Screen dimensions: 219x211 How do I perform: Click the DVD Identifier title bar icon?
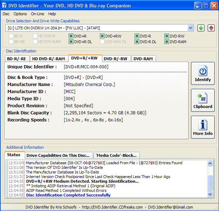pos(5,6)
